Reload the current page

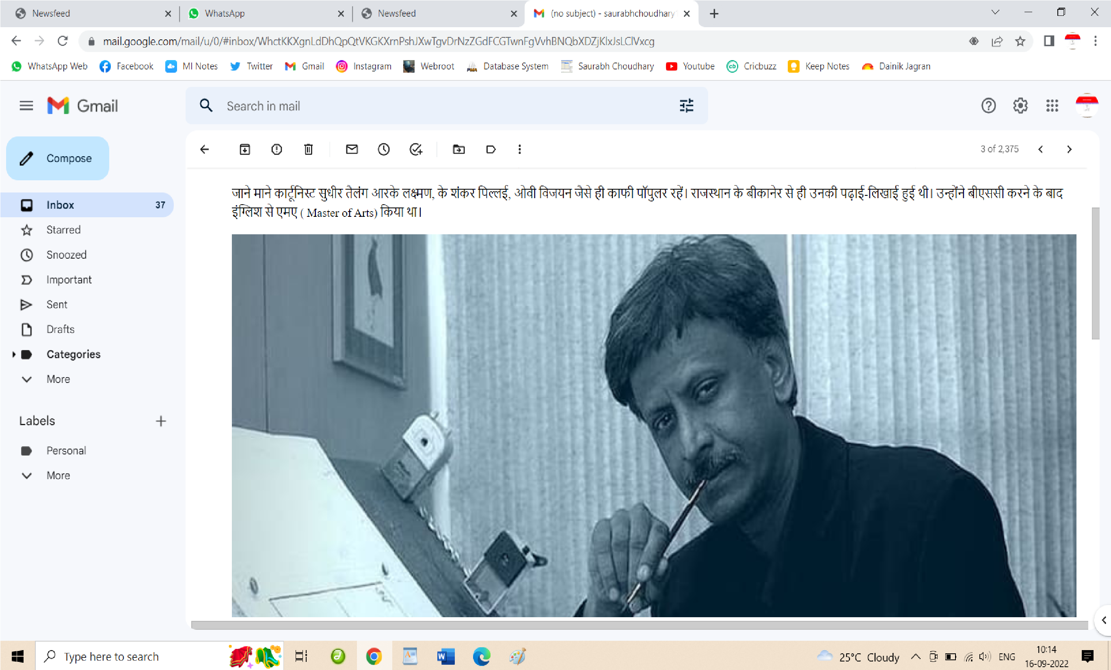click(x=63, y=41)
